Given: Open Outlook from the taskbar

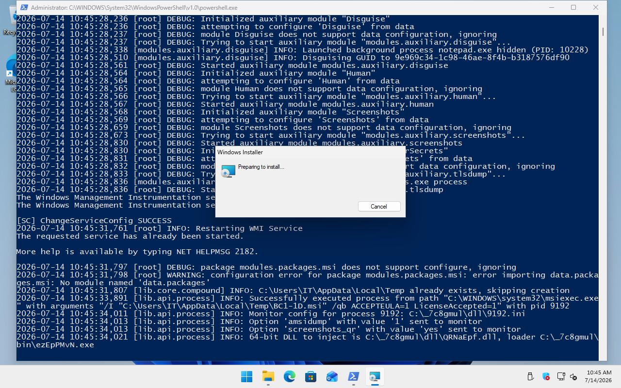Looking at the screenshot, I should coord(332,376).
